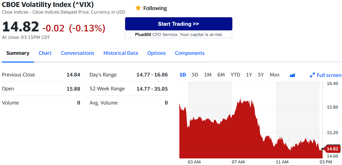This screenshot has width=342, height=165.
Task: Click the 52 Week Range label
Action: pyautogui.click(x=107, y=89)
